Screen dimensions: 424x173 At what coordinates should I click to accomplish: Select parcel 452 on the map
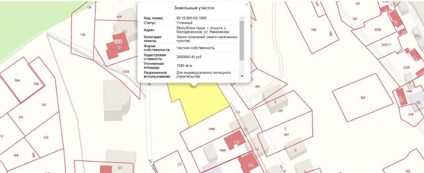(x=258, y=87)
